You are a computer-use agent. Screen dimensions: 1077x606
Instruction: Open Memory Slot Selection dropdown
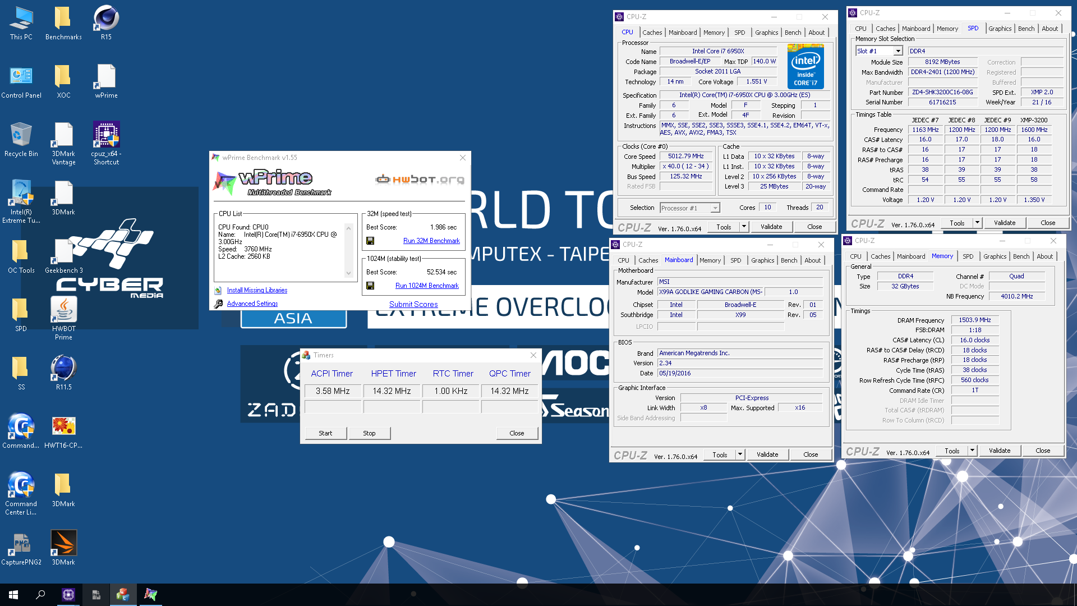click(898, 51)
